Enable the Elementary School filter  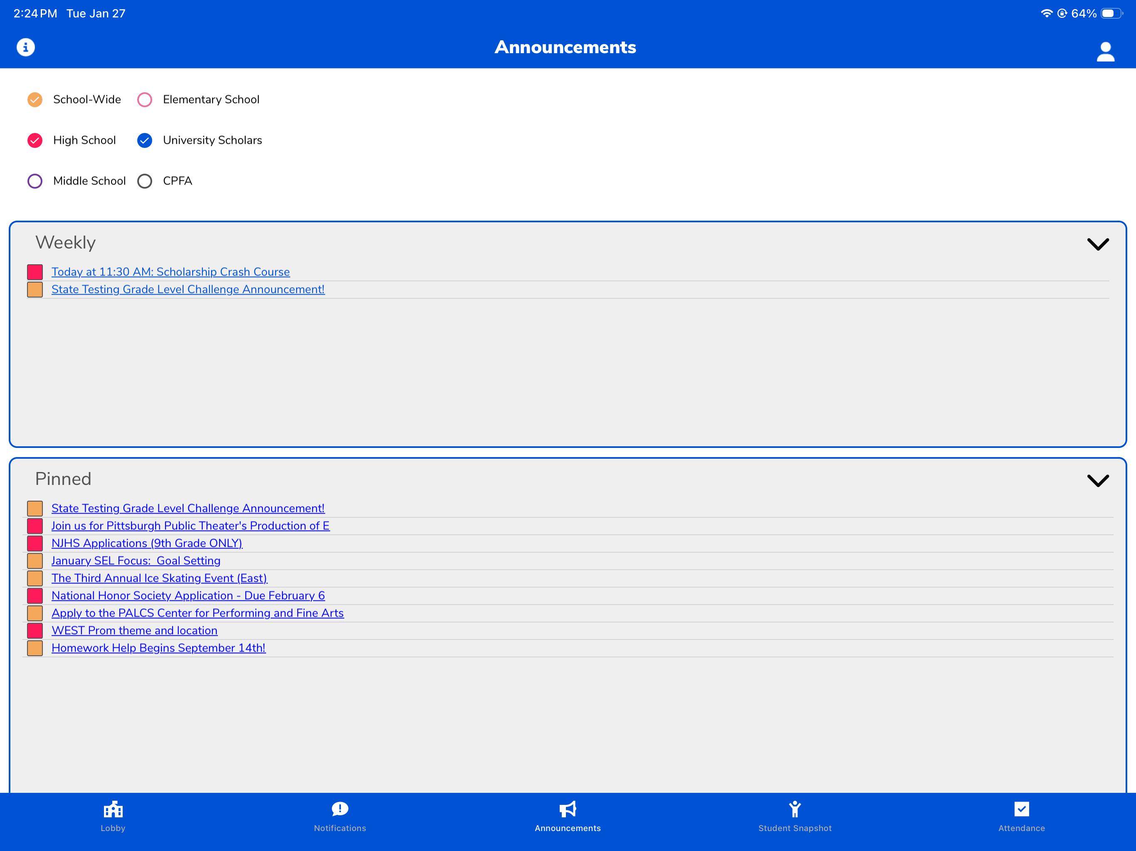tap(145, 100)
